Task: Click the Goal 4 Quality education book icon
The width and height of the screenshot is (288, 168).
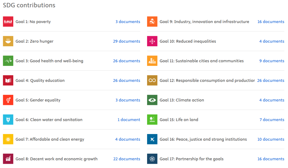Action: point(8,80)
